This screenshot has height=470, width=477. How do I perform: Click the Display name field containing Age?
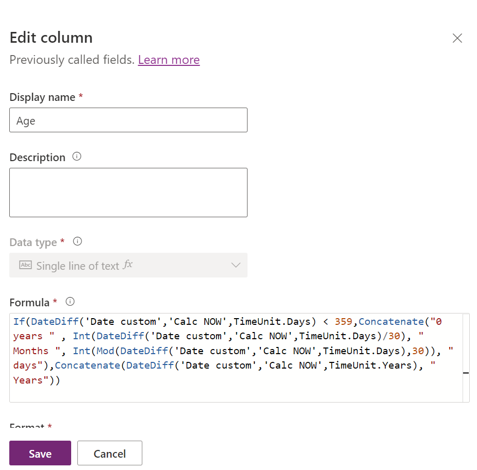coord(128,120)
